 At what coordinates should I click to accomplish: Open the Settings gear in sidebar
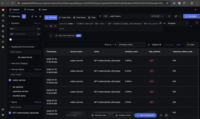click(3, 115)
